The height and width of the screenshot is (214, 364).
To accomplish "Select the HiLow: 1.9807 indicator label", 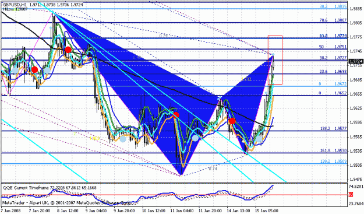I will [15, 9].
